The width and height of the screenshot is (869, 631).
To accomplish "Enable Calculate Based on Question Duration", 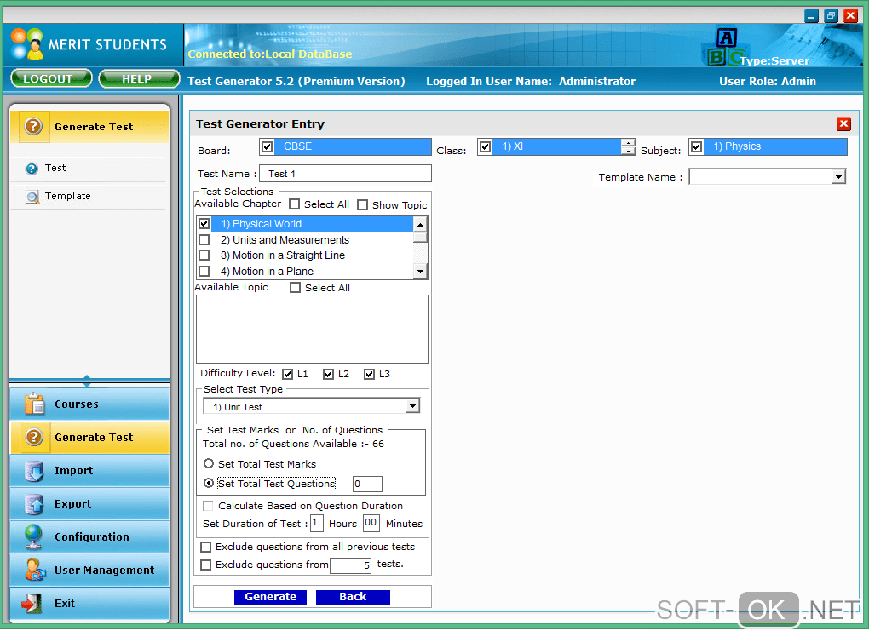I will pyautogui.click(x=208, y=506).
